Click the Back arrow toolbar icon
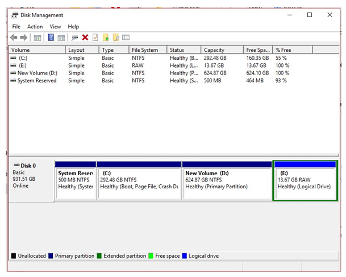 point(14,38)
